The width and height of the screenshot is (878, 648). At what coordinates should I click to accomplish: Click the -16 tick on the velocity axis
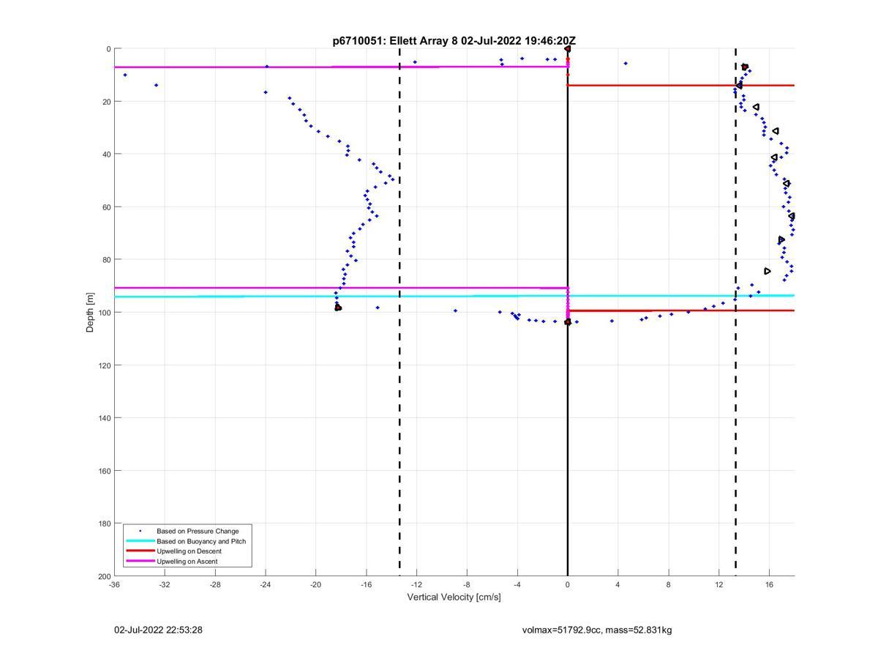point(367,584)
